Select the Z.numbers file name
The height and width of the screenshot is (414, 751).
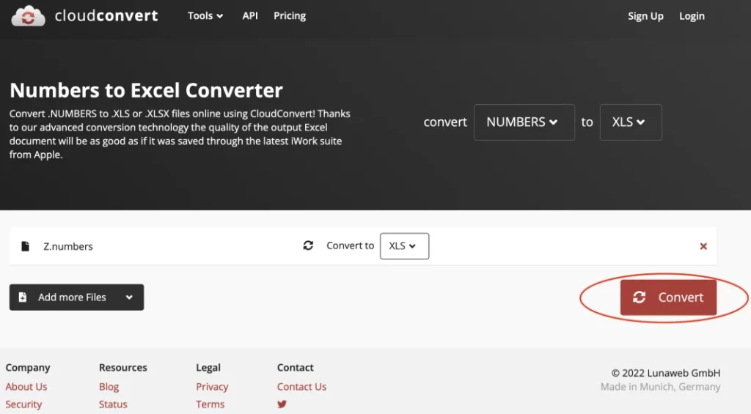(68, 246)
